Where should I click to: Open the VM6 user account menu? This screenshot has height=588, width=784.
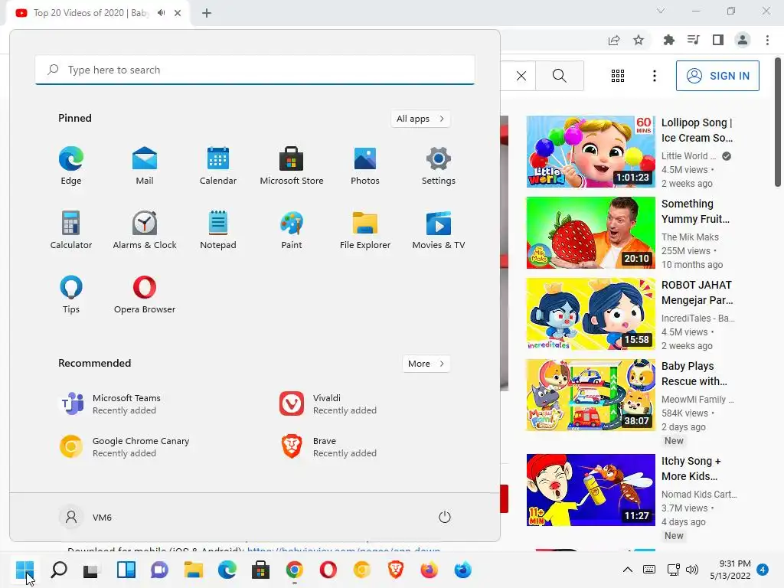pyautogui.click(x=86, y=517)
